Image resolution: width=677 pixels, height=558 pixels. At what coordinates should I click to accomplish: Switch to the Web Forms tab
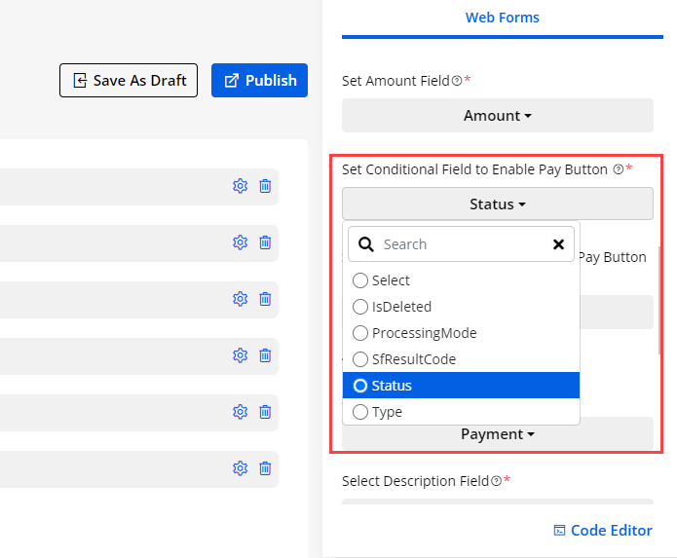pyautogui.click(x=502, y=18)
